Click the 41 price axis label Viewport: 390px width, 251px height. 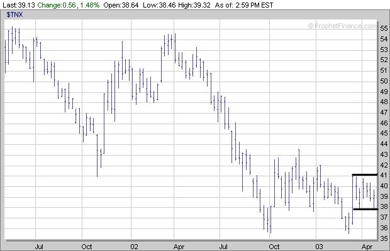tap(384, 175)
